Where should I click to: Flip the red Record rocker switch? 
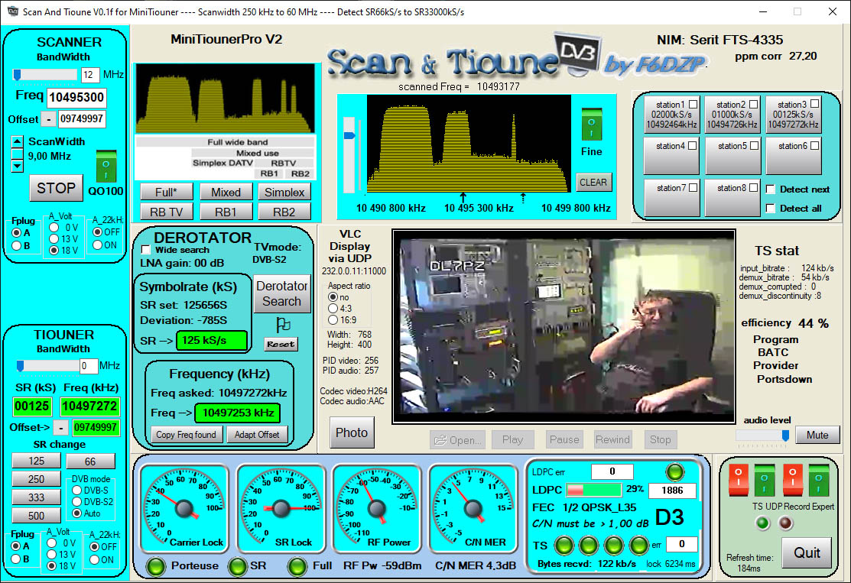(x=792, y=481)
